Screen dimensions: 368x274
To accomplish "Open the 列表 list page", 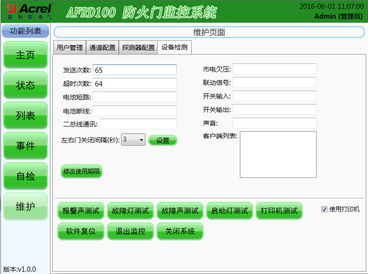I will pos(25,116).
